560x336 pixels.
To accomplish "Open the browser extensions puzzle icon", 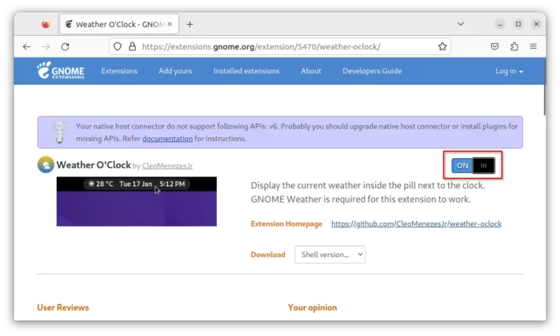I will (514, 46).
